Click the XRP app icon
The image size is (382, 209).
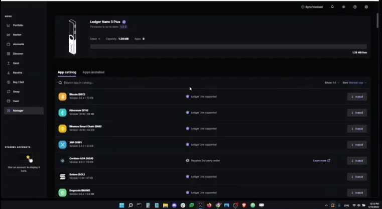pos(62,144)
